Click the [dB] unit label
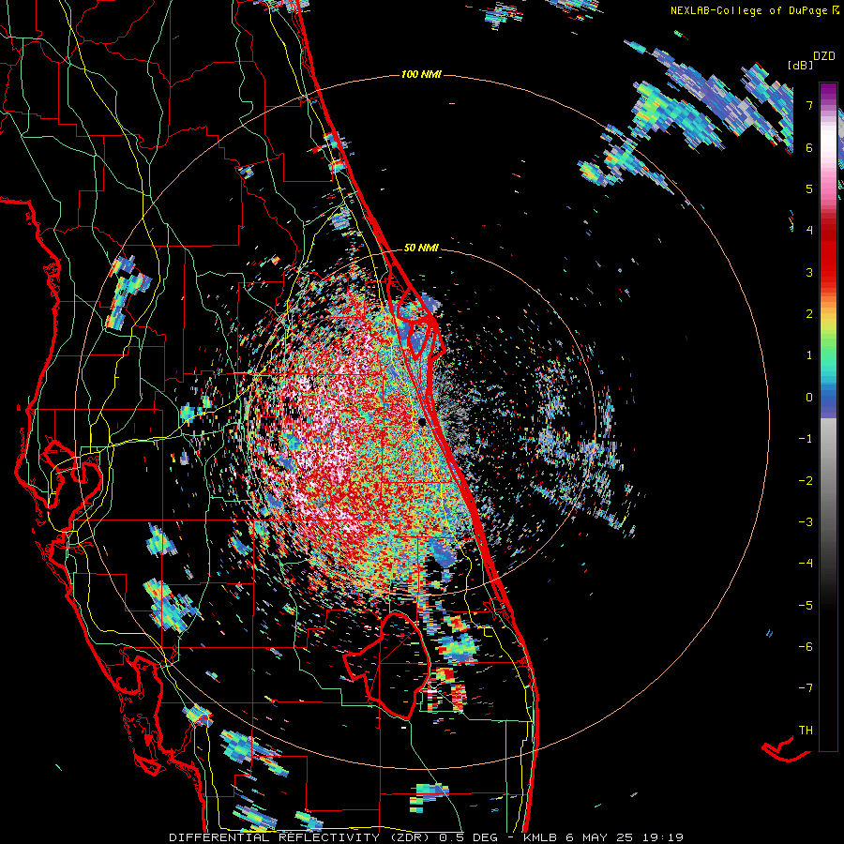Screen dimensions: 844x844 point(800,66)
